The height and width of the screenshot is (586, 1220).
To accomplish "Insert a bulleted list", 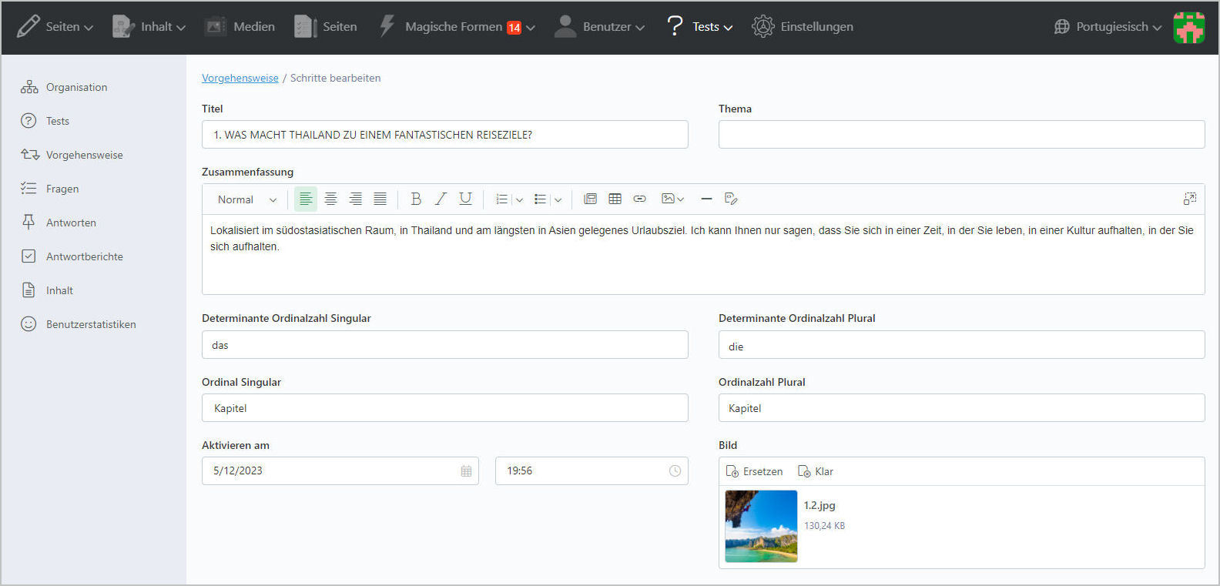I will point(540,199).
